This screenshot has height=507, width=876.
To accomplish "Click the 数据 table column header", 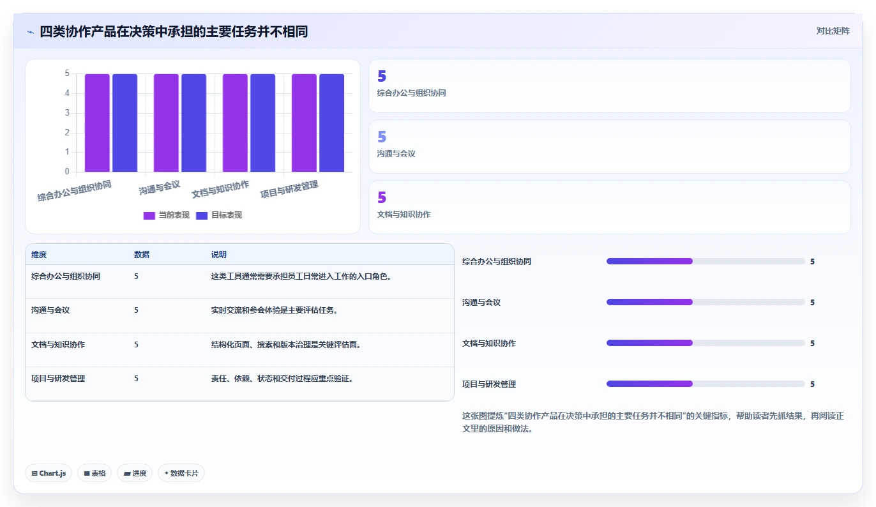I will 142,255.
